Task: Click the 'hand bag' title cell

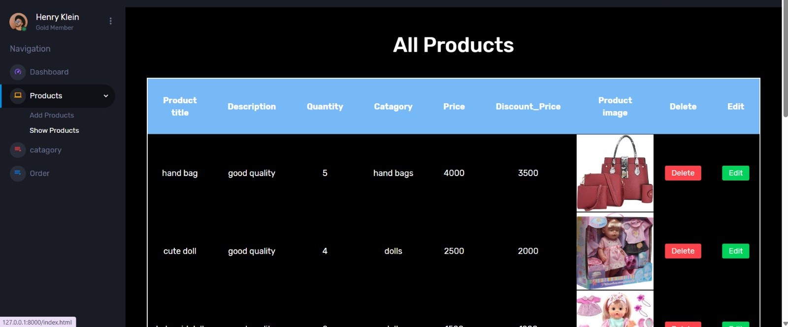Action: [x=180, y=173]
